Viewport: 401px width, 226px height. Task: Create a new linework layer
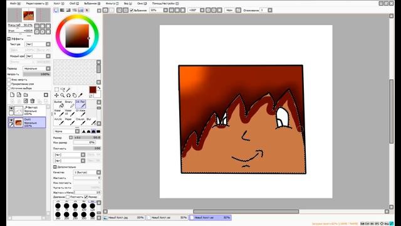(x=19, y=95)
